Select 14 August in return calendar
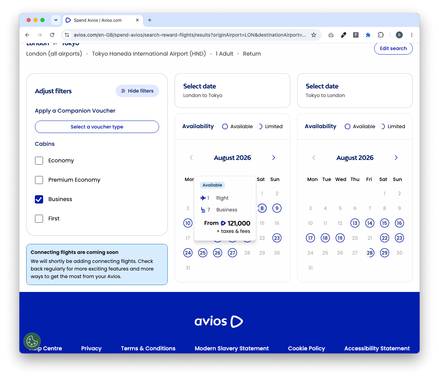The image size is (439, 379). pos(370,223)
